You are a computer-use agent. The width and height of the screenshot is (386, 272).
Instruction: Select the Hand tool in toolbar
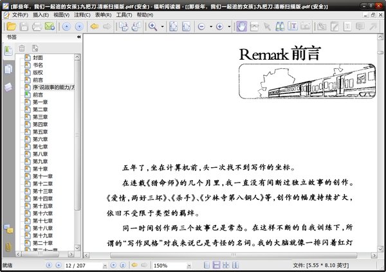242,27
